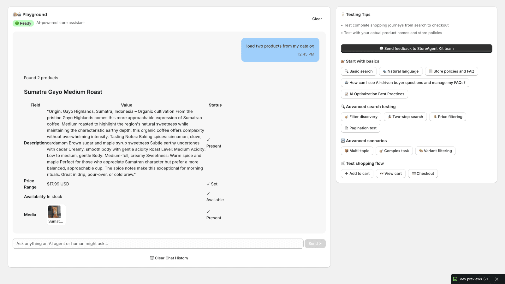Click the Ready status badge
This screenshot has width=505, height=284.
tap(23, 23)
